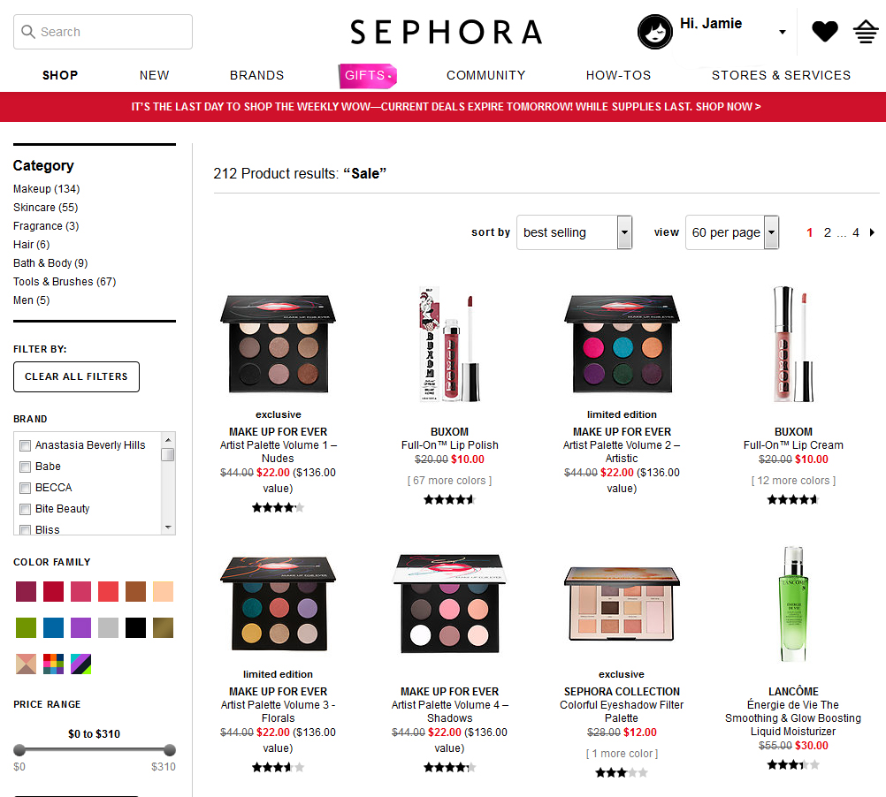
Task: Click the search magnifier icon
Action: point(27,32)
